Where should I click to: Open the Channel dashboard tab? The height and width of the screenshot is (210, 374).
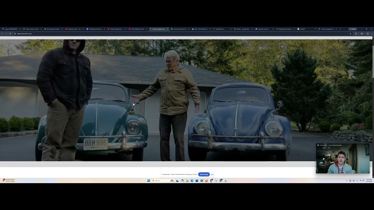pos(117,29)
